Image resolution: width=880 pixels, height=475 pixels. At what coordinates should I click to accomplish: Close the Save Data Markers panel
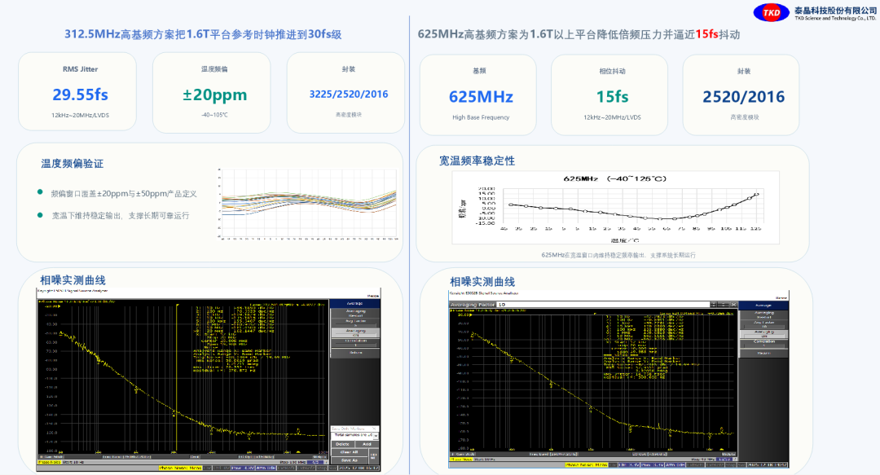coord(374,429)
